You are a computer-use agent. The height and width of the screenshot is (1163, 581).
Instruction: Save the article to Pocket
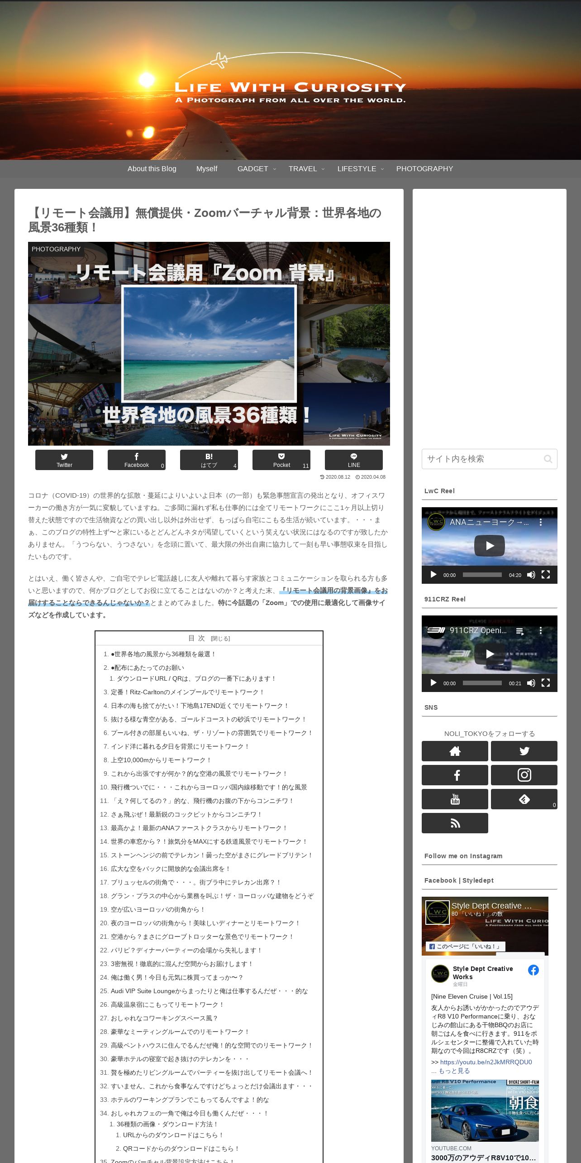(x=281, y=460)
